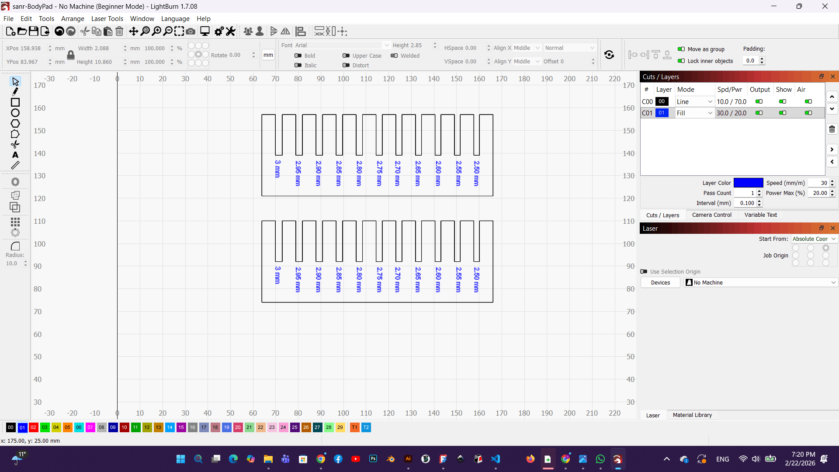Open the Arrange menu
The height and width of the screenshot is (472, 839).
(73, 18)
